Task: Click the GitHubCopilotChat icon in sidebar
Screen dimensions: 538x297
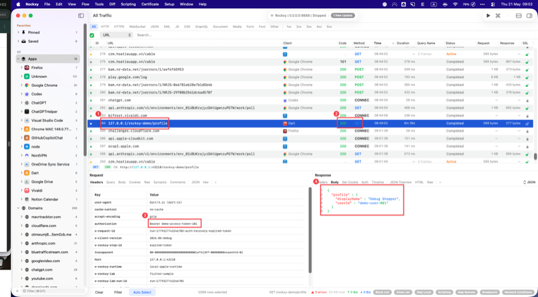Action: click(x=27, y=138)
